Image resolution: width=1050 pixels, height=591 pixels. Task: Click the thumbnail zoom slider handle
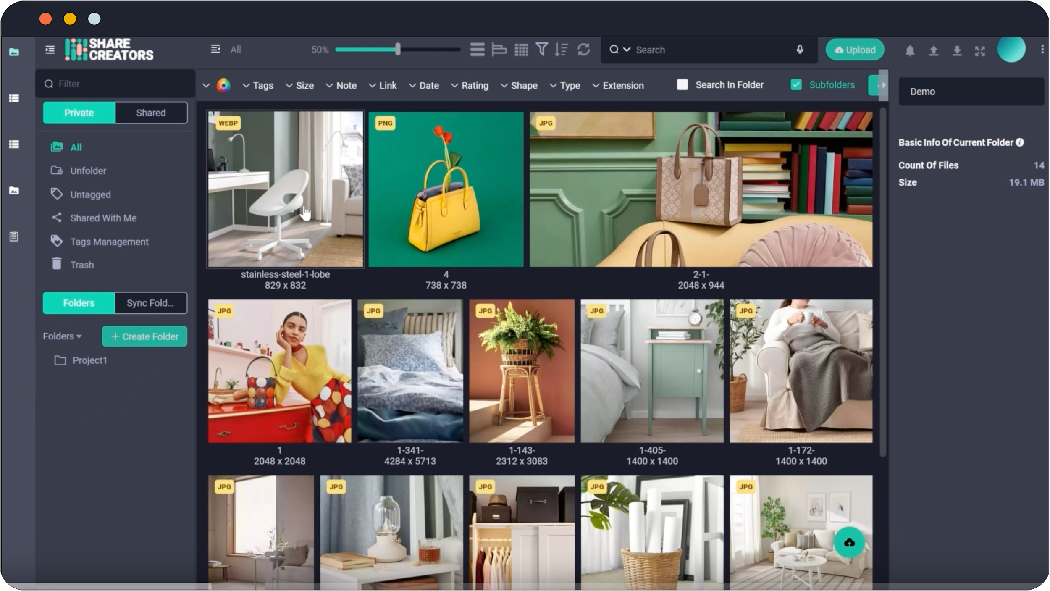[x=397, y=50]
